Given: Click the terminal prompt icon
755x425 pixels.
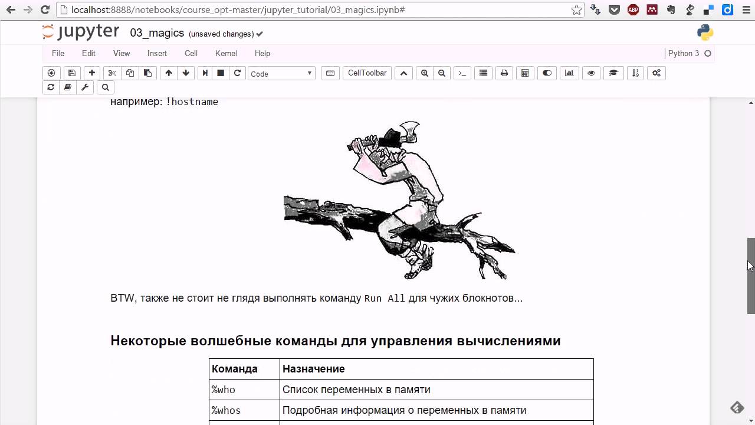Looking at the screenshot, I should pos(462,73).
